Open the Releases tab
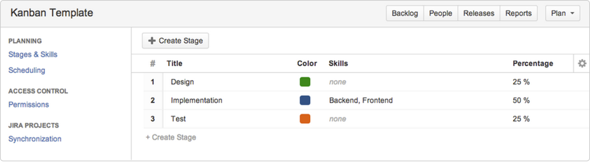Screen dimensions: 590x163 (x=479, y=13)
